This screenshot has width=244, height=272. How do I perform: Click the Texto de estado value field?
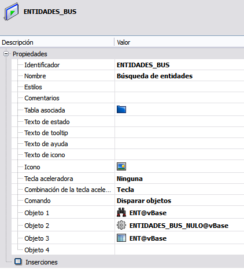click(179, 122)
